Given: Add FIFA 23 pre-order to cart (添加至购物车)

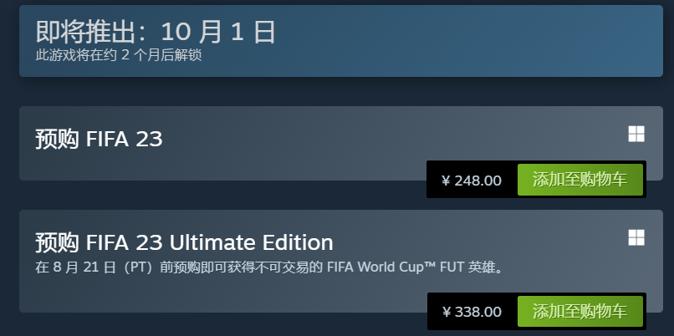Looking at the screenshot, I should coord(580,180).
